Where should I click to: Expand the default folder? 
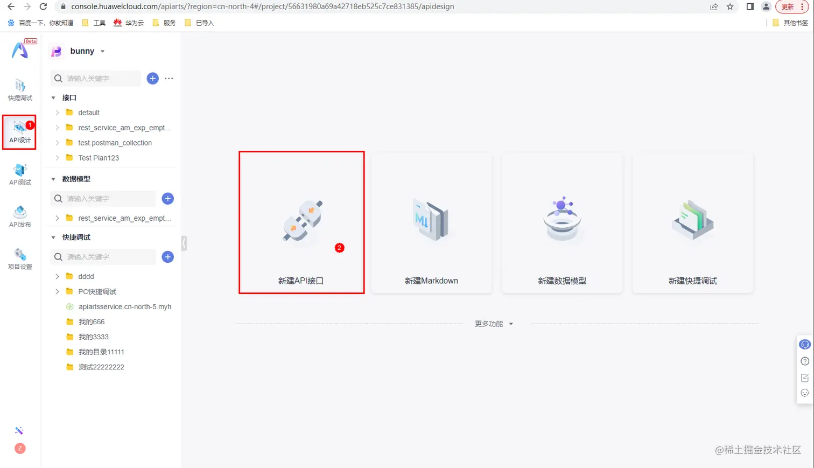(x=58, y=113)
